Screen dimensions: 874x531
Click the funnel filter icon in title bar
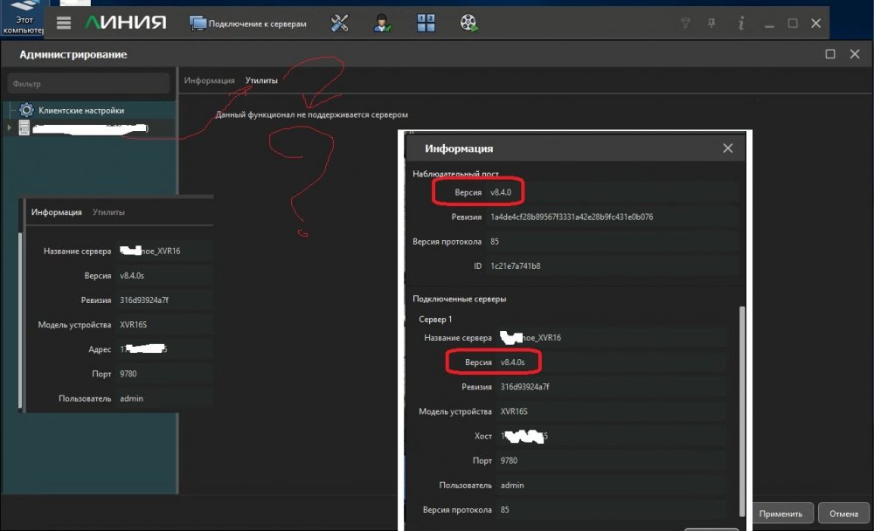coord(685,23)
